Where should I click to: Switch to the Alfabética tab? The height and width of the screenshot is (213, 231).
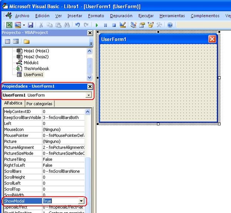click(x=13, y=103)
